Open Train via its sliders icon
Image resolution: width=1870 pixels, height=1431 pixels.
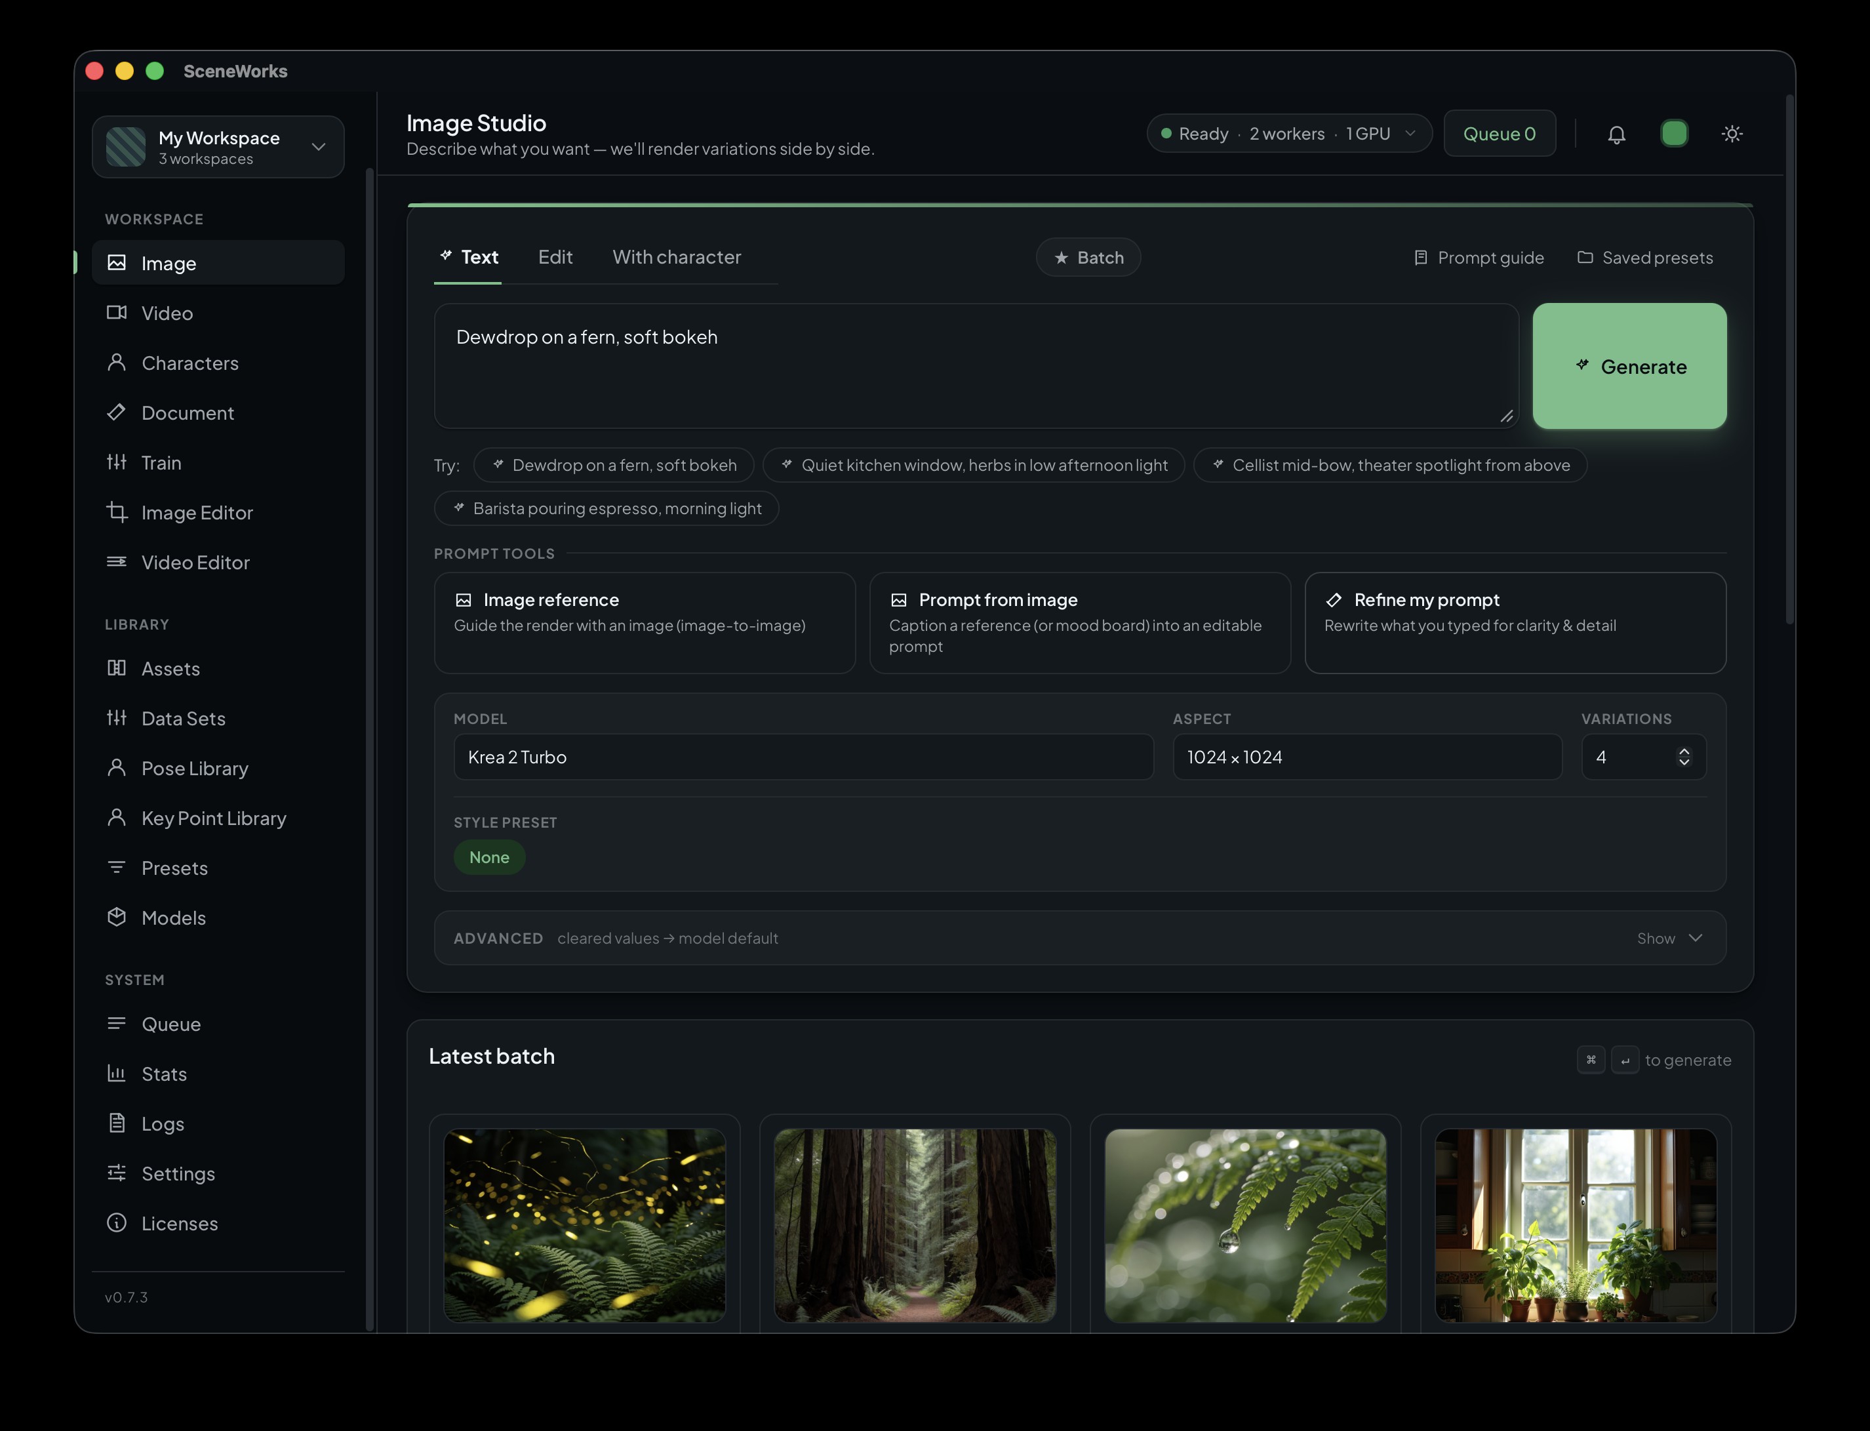pos(117,462)
